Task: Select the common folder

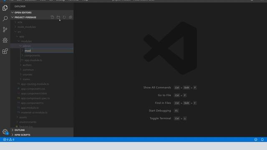Action: click(x=28, y=70)
